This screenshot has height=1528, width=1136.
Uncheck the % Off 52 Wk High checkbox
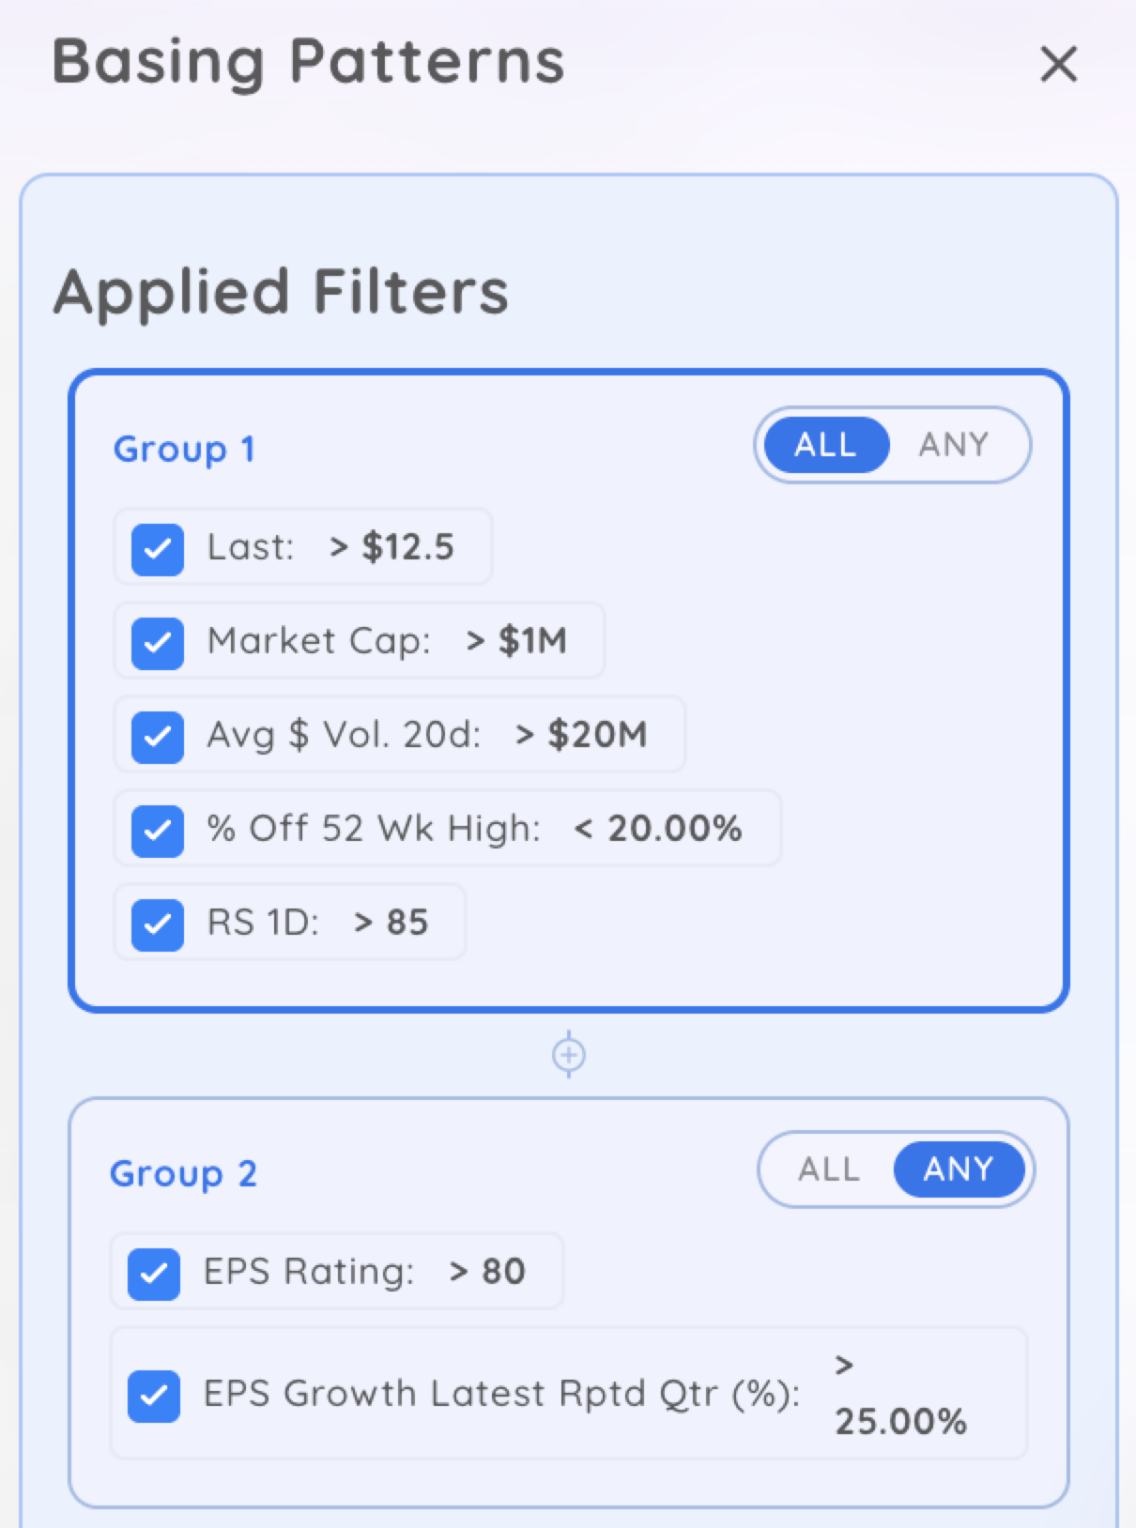158,831
